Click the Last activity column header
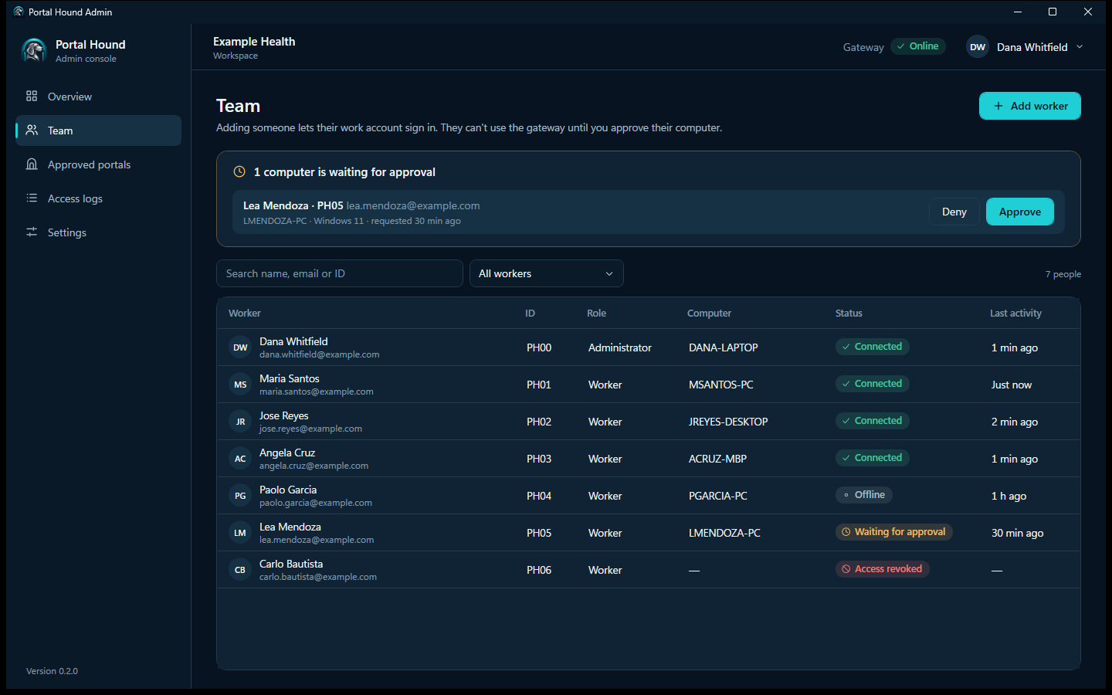Viewport: 1112px width, 695px height. [x=1015, y=313]
